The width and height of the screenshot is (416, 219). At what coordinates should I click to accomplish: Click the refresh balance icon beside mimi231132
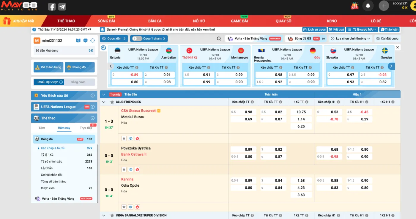(92, 40)
